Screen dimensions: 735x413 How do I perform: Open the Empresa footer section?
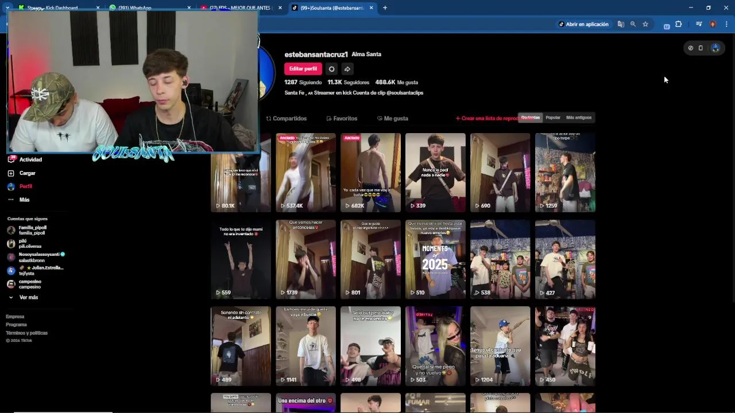[x=15, y=317]
